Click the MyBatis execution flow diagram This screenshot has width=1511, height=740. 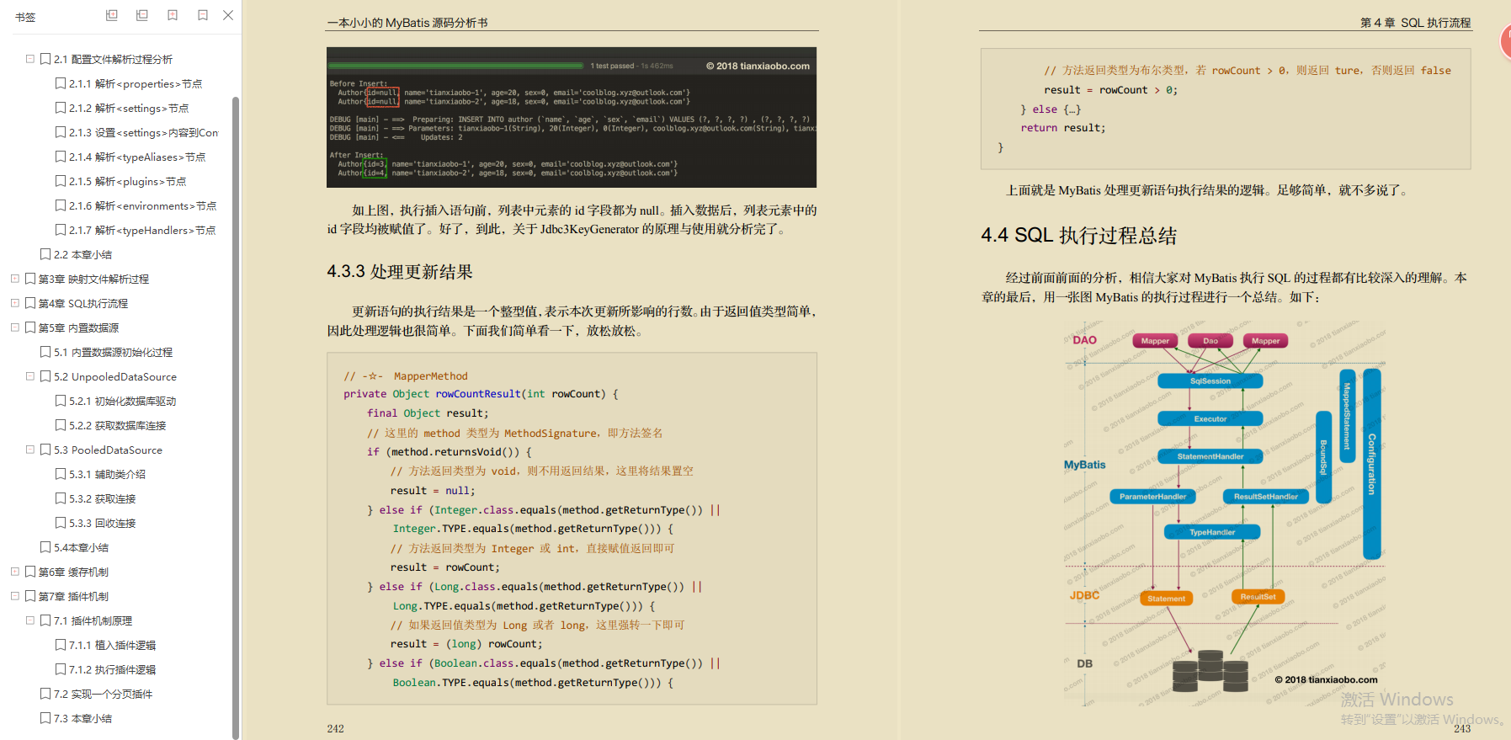click(1225, 513)
